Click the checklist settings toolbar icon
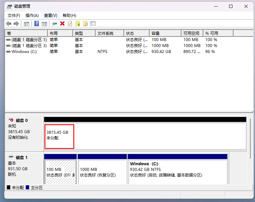The height and width of the screenshot is (202, 255). pyautogui.click(x=93, y=24)
